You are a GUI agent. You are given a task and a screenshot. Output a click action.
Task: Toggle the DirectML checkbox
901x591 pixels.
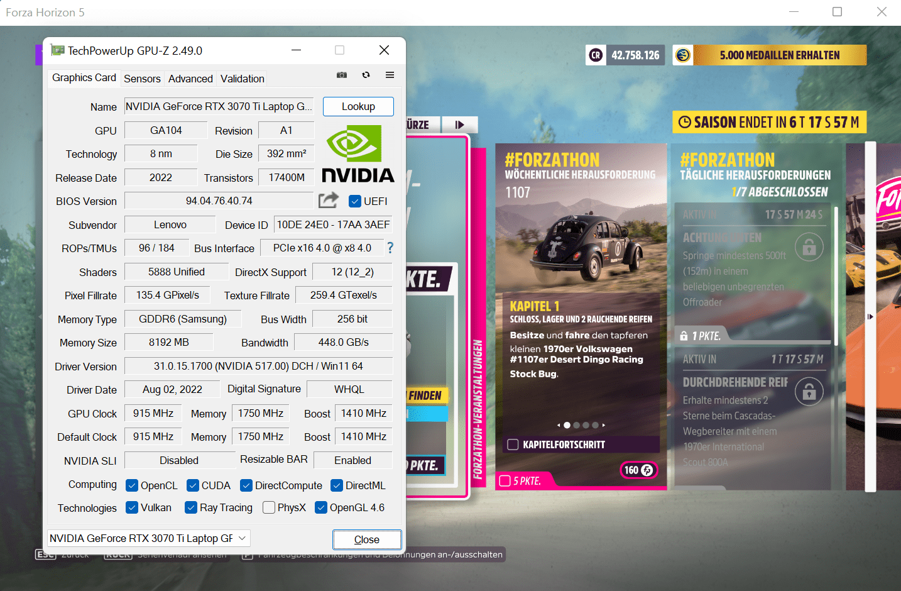pyautogui.click(x=337, y=485)
